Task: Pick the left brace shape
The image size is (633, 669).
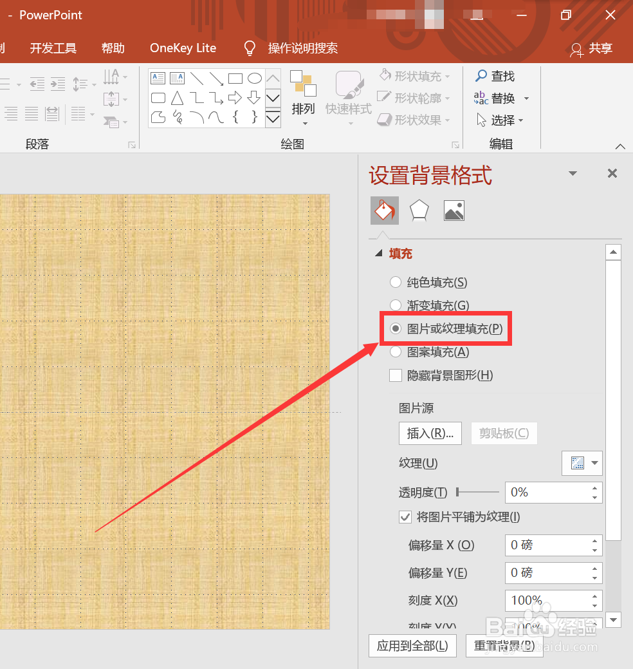Action: [x=235, y=117]
